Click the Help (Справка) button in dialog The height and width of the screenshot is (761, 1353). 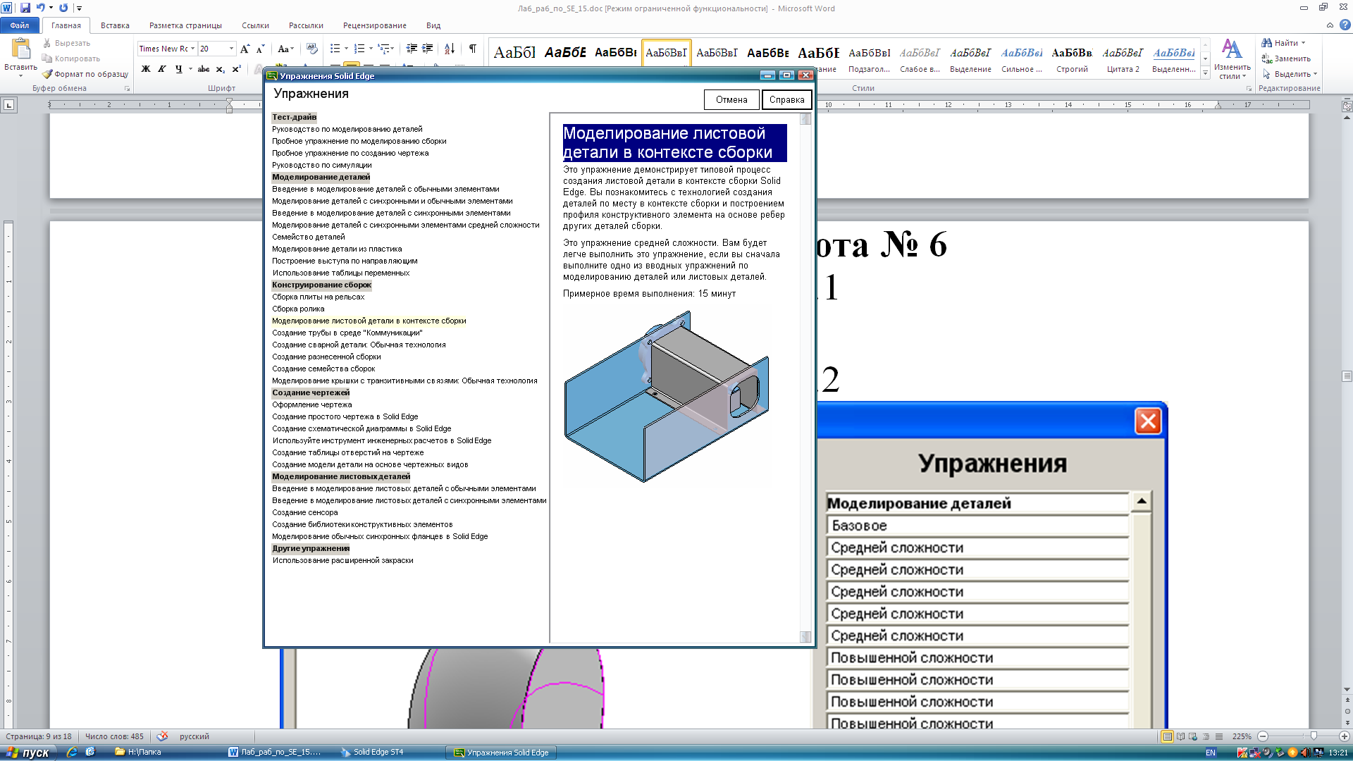786,100
